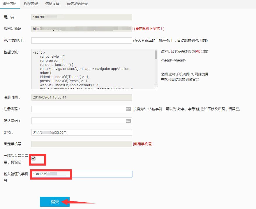Click the greyed-out 绑定手机号 field
The image size is (256, 209).
(x=82, y=144)
